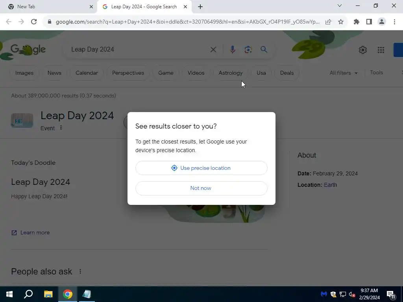Screen dimensions: 403x302
Task: Open Chrome three-dot menu
Action: (394, 22)
